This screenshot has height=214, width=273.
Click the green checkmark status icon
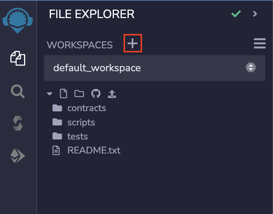[236, 14]
